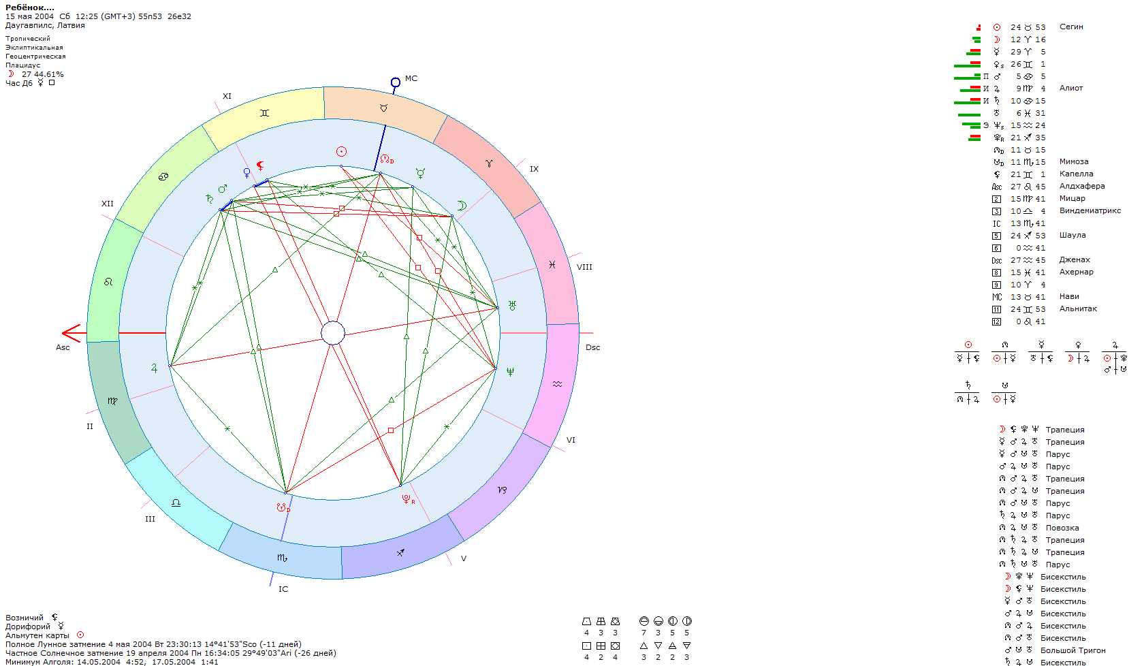
Task: Click the Capricorn sign glyph on the zodiac ring
Action: point(502,490)
